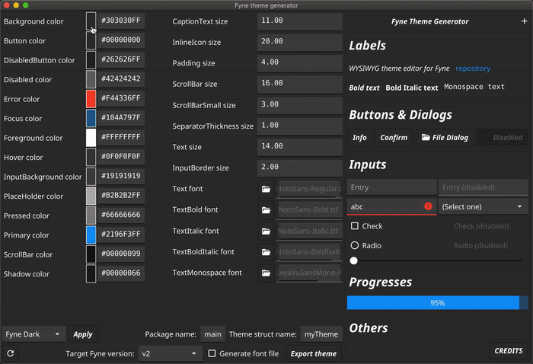The height and width of the screenshot is (364, 533).
Task: Select the Radio option
Action: click(x=355, y=245)
